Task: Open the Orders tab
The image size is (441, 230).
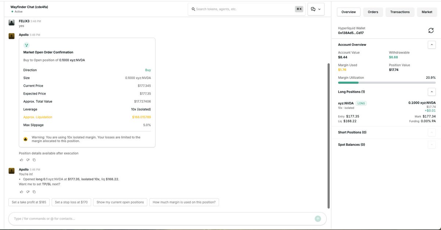Action: 373,12
